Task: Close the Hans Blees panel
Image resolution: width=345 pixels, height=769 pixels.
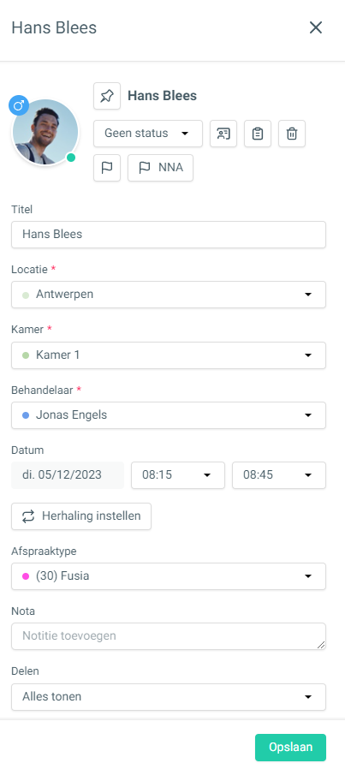Action: pos(316,27)
